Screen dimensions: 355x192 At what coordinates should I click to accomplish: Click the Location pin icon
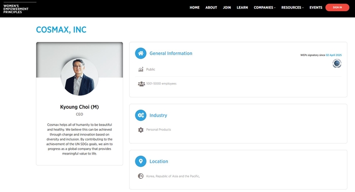(140, 161)
